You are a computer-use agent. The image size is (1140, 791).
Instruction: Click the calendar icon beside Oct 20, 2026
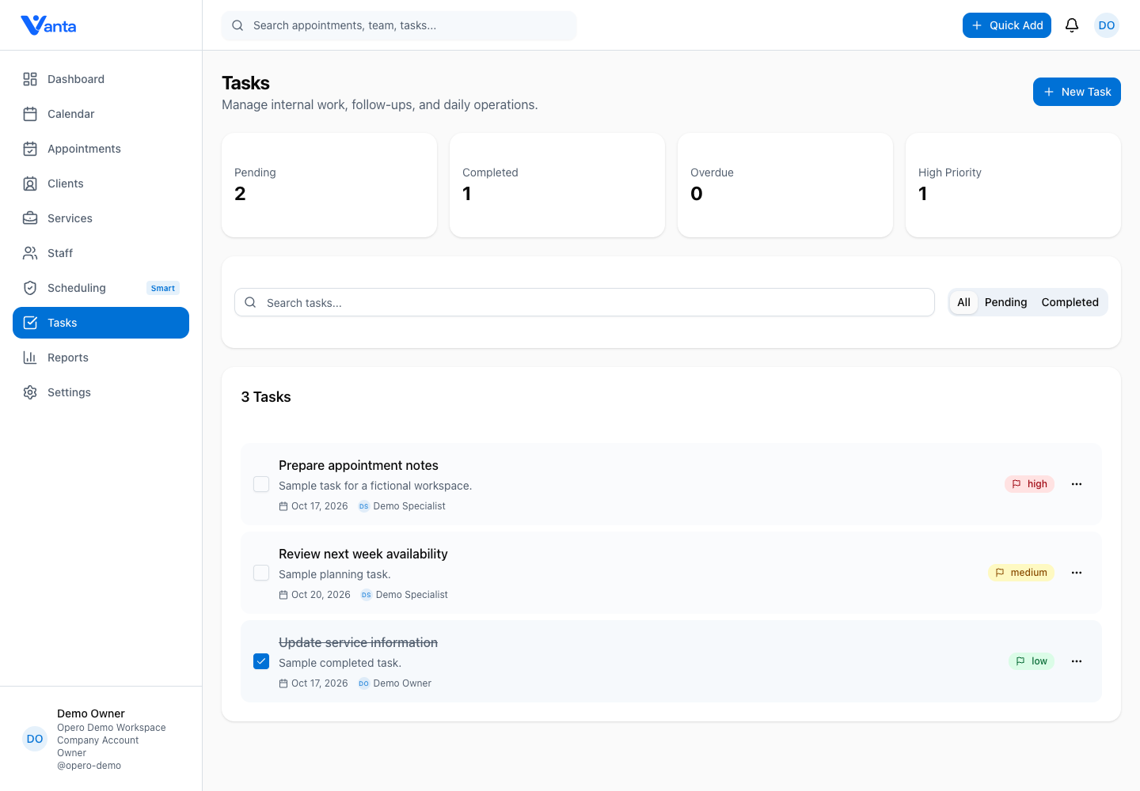tap(283, 595)
